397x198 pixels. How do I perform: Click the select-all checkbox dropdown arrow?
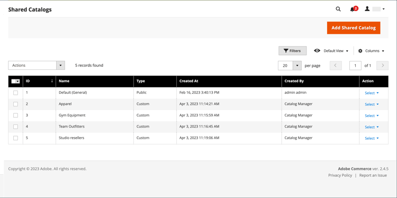(x=17, y=82)
